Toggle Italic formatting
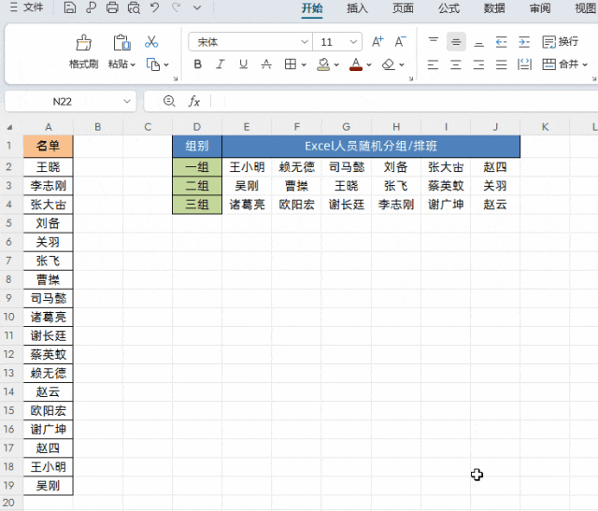This screenshot has width=598, height=511. (x=221, y=64)
